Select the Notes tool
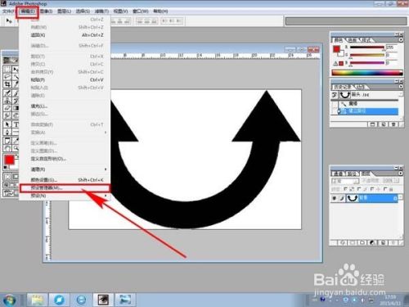409x307 pixels. tap(7, 141)
